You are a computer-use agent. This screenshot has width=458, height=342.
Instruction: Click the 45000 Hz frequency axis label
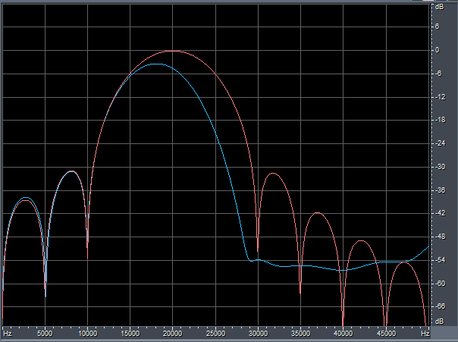pyautogui.click(x=386, y=334)
